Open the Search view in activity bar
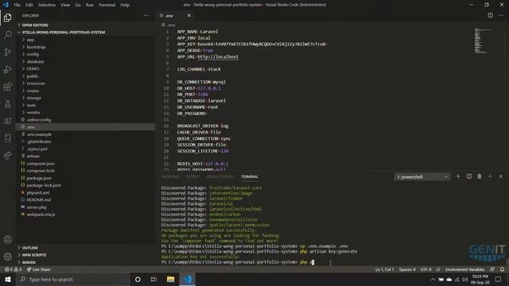The width and height of the screenshot is (509, 286). point(7,35)
